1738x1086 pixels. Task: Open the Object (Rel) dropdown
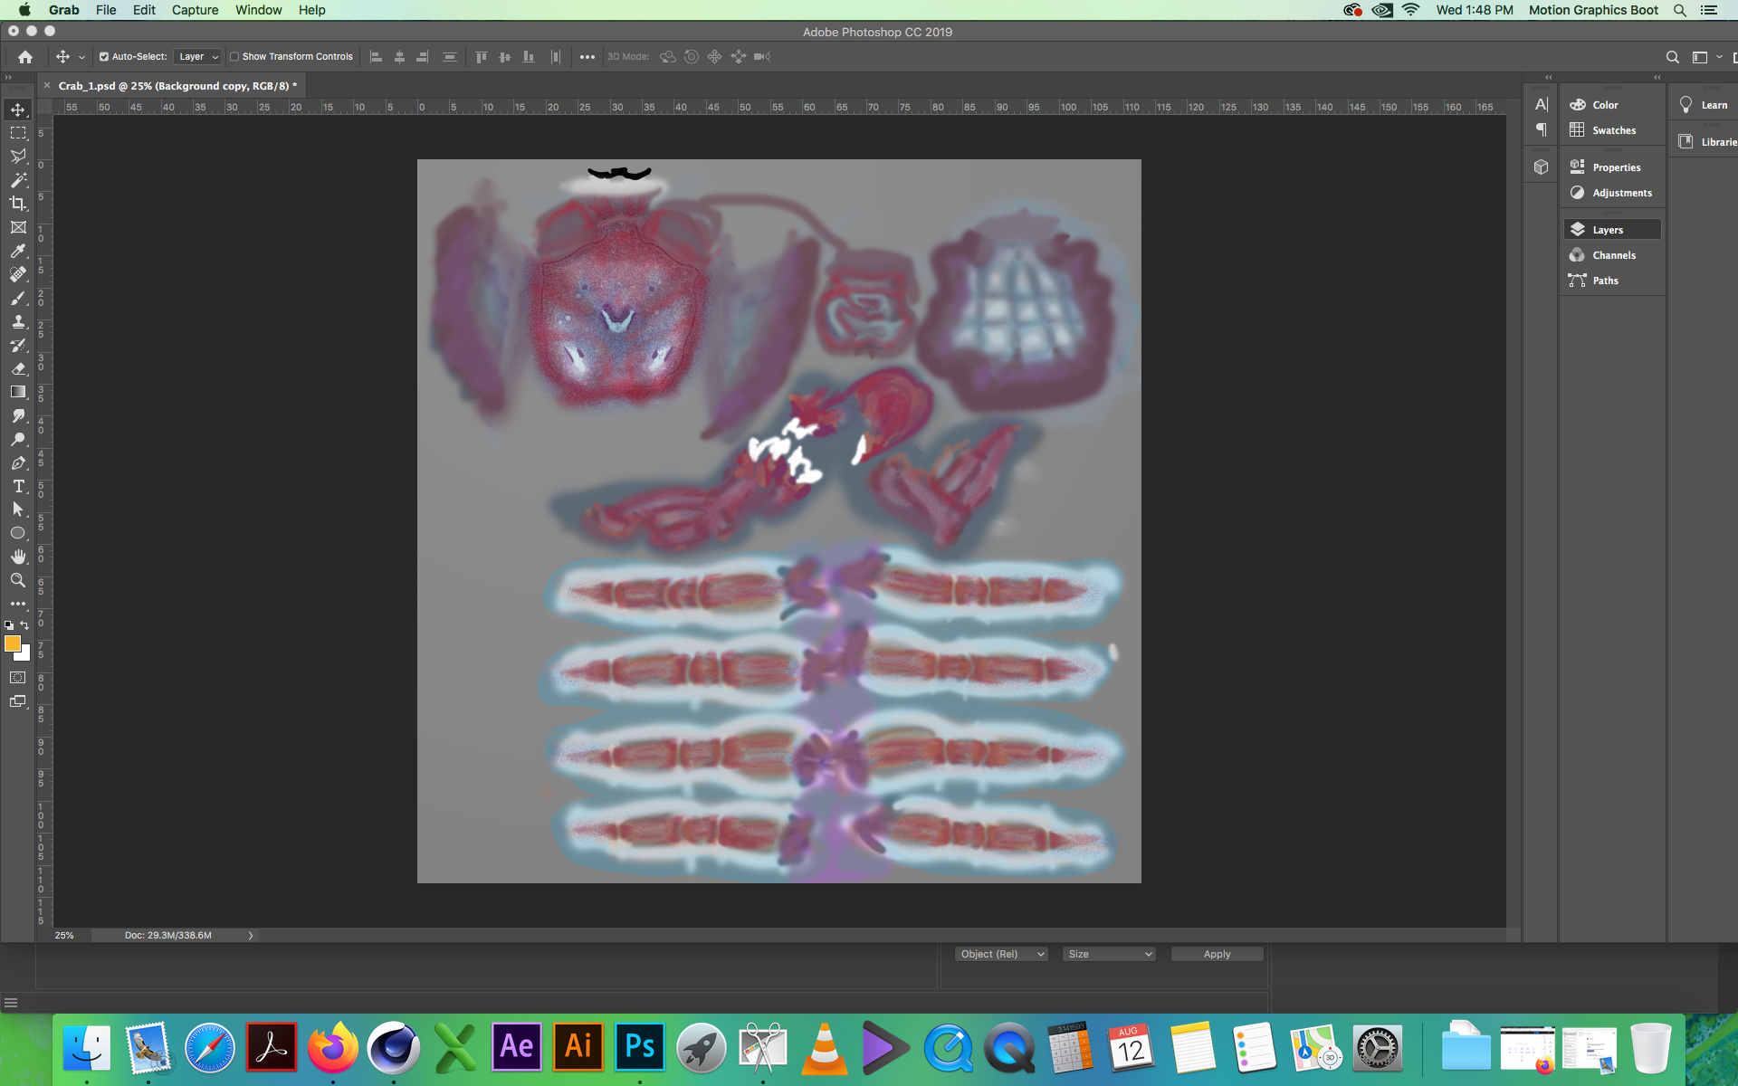click(x=1001, y=954)
